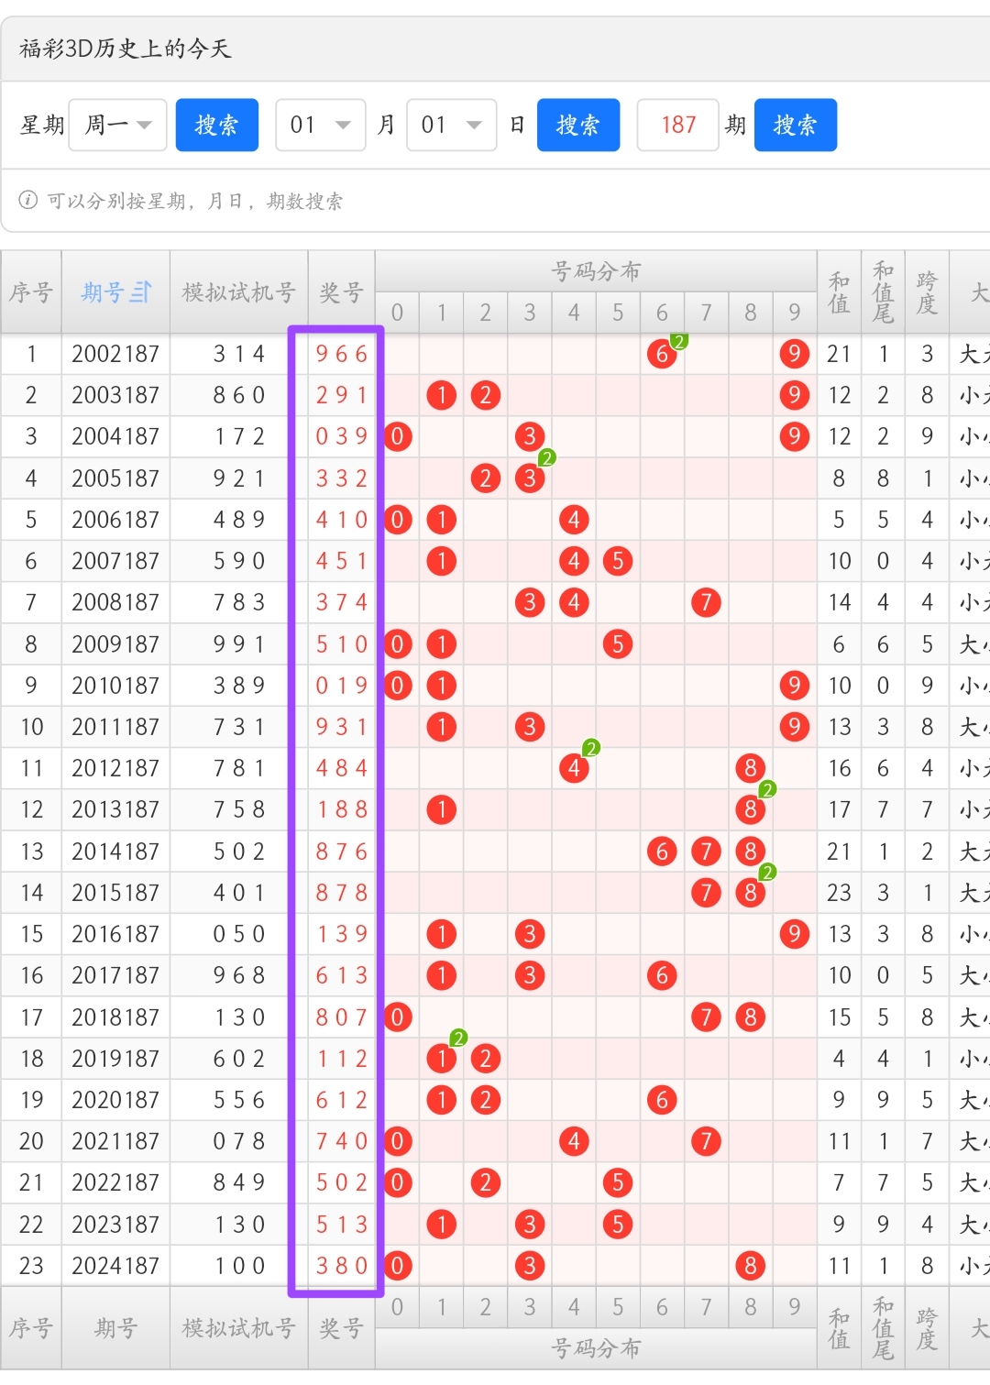Click the 搜索 button next to weekday selector
Viewport: 990px width, 1385px height.
tap(216, 125)
